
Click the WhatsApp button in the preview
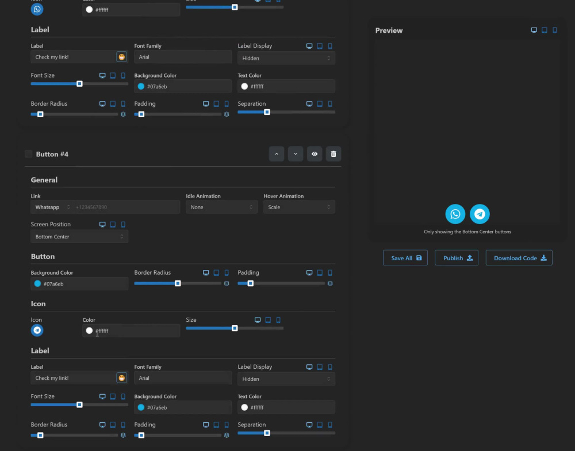(x=455, y=214)
